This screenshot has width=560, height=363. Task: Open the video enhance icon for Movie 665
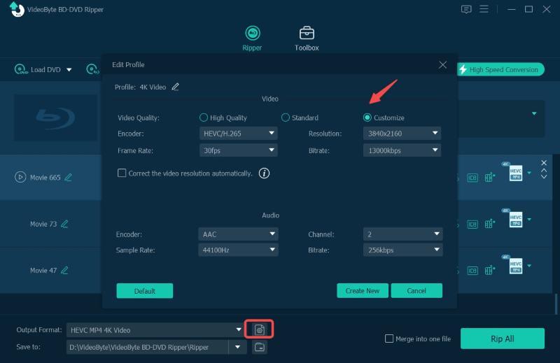[x=489, y=177]
